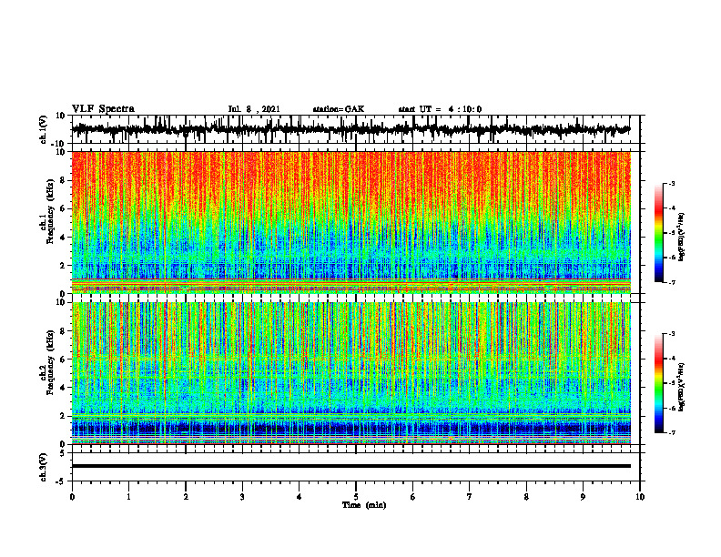Click the "-5" tick on ch.3(V) axis
The width and height of the screenshot is (721, 557).
[x=62, y=481]
